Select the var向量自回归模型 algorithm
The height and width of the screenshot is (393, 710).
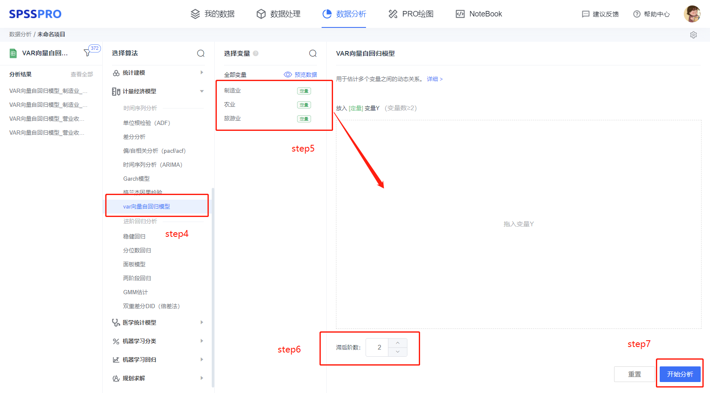tap(146, 206)
